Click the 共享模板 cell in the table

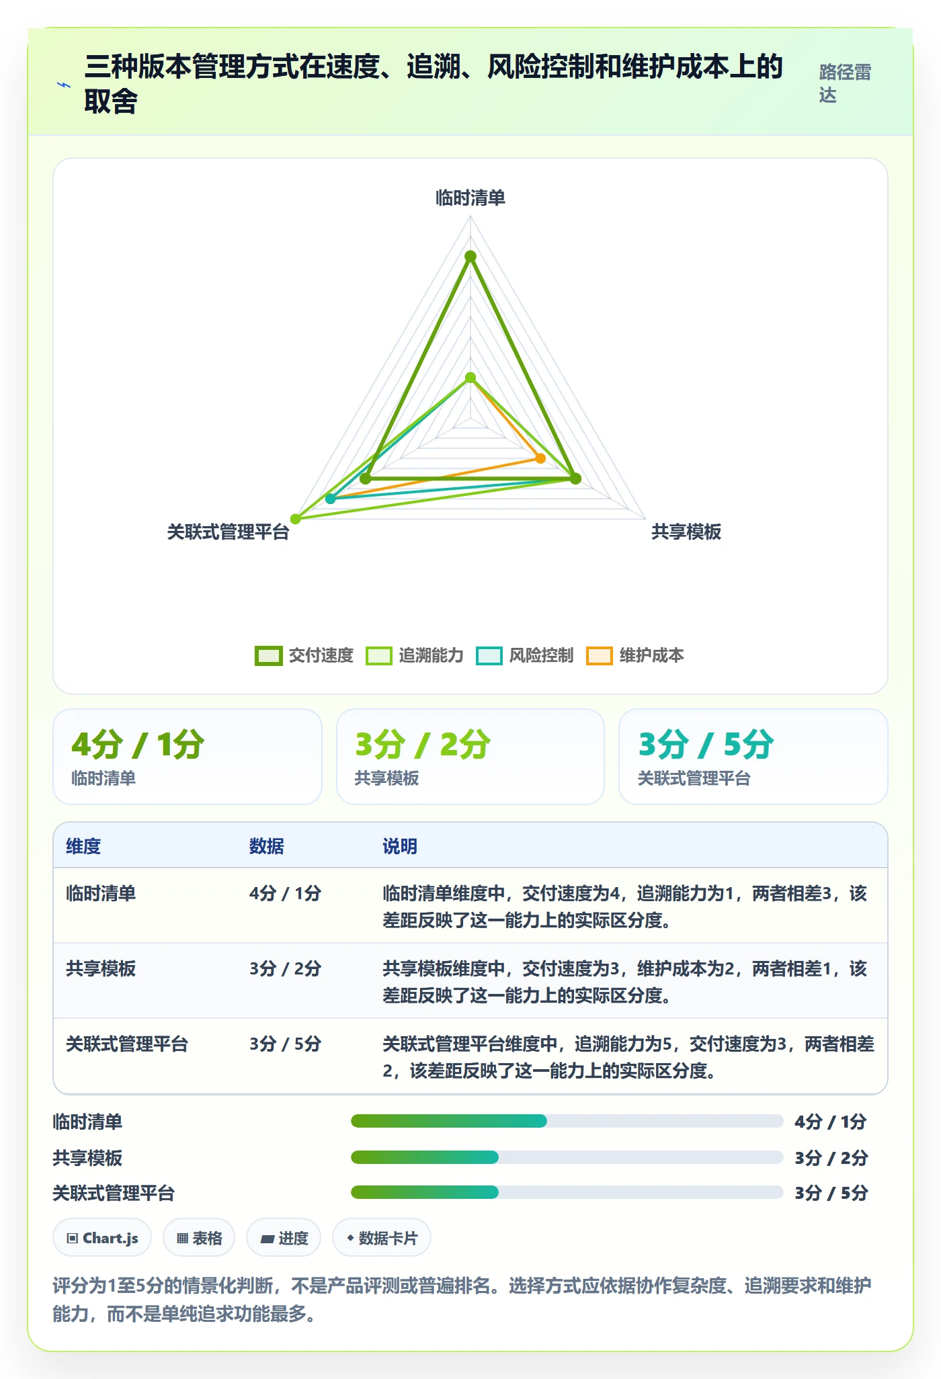101,969
